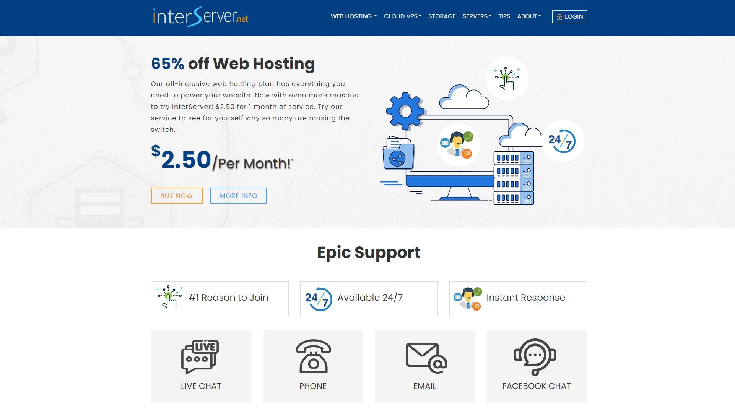Screen dimensions: 735x413
Task: Click the Phone support icon
Action: pyautogui.click(x=313, y=356)
